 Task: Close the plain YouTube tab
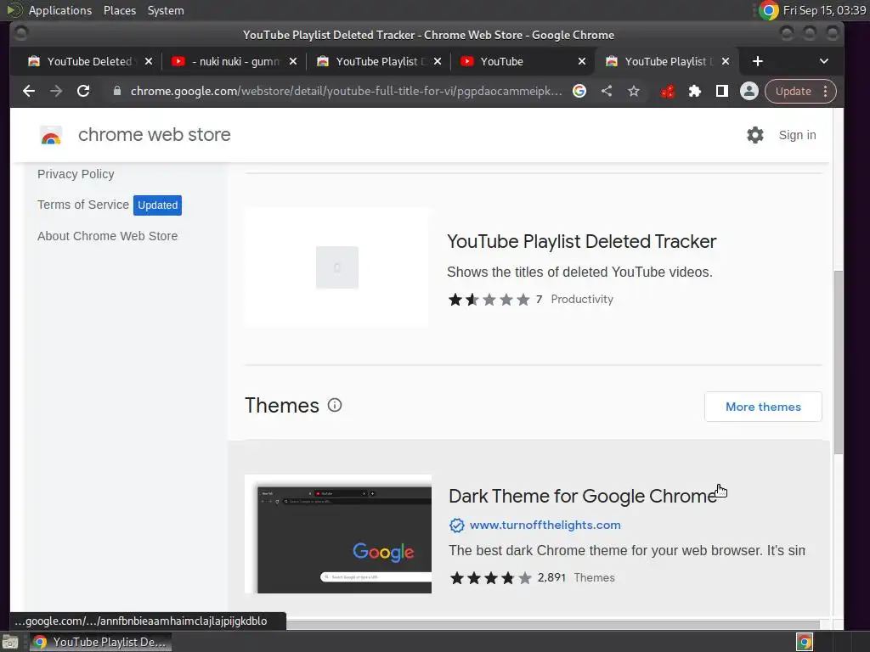(581, 61)
